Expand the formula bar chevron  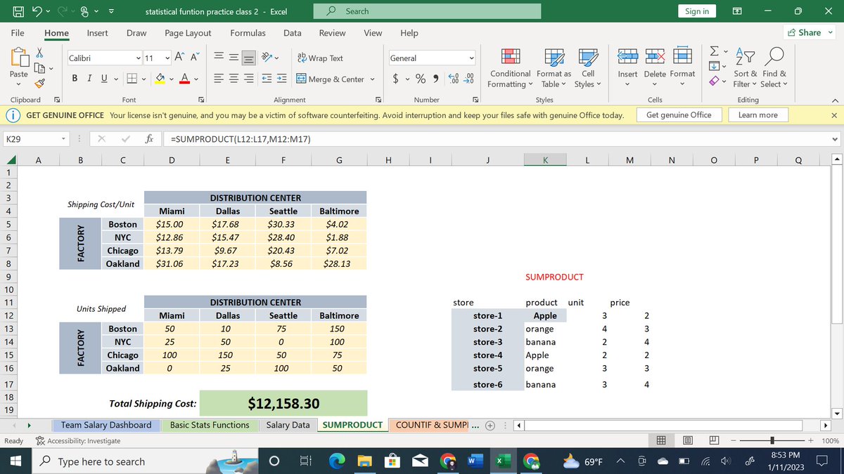pos(835,139)
